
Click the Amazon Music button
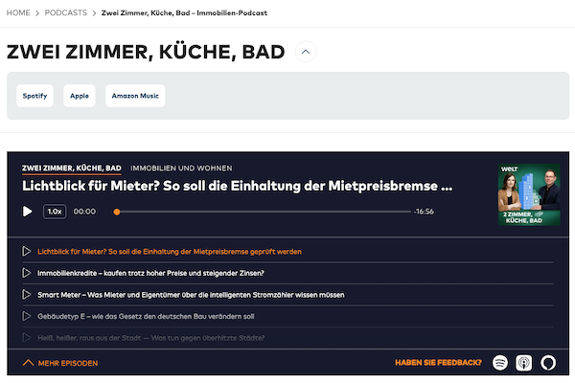(135, 96)
